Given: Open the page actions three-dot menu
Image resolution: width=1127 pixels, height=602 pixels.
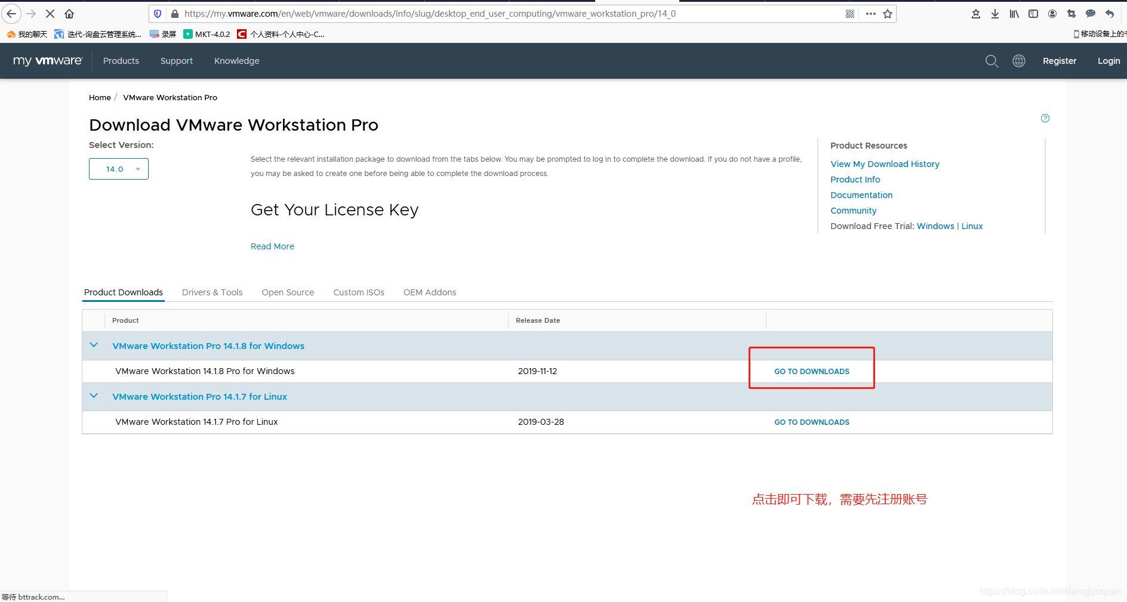Looking at the screenshot, I should [x=871, y=13].
